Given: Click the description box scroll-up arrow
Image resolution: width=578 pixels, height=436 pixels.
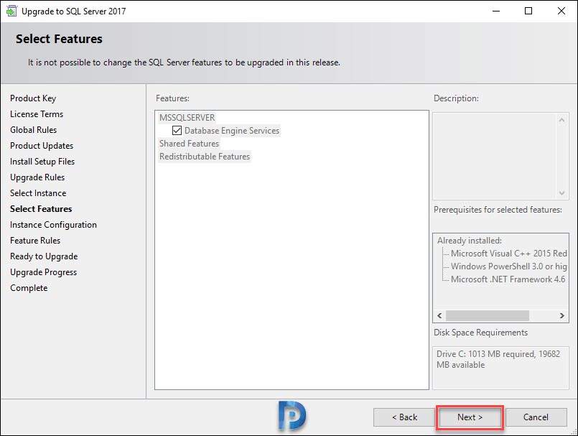Looking at the screenshot, I should tap(561, 120).
